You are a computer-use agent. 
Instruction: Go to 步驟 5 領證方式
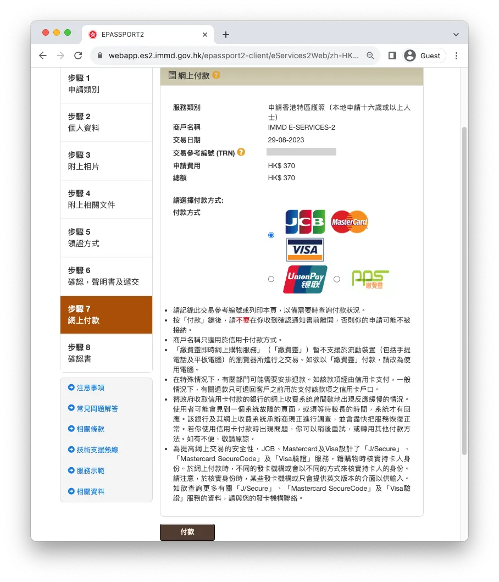pos(106,237)
